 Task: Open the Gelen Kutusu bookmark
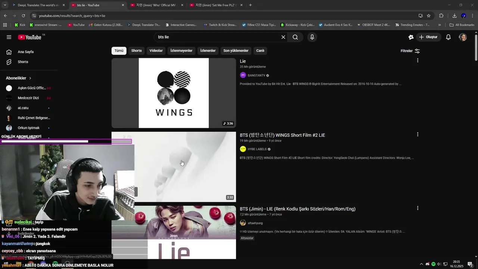click(106, 25)
